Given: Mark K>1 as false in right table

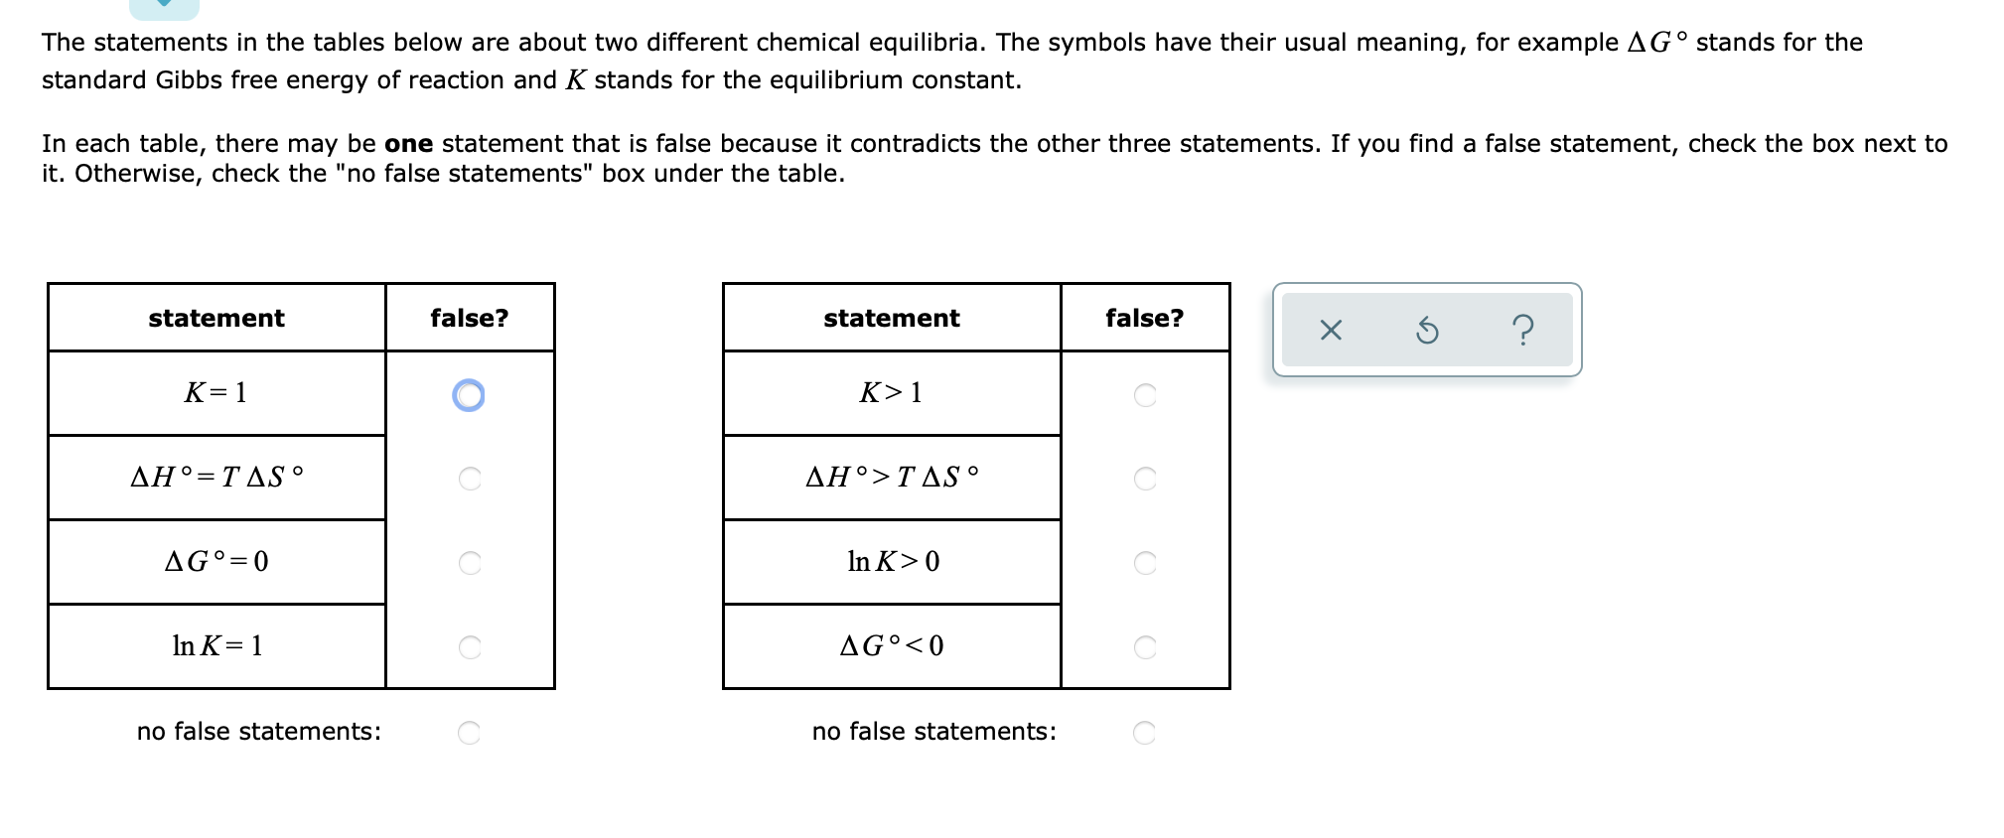Looking at the screenshot, I should point(1144,394).
